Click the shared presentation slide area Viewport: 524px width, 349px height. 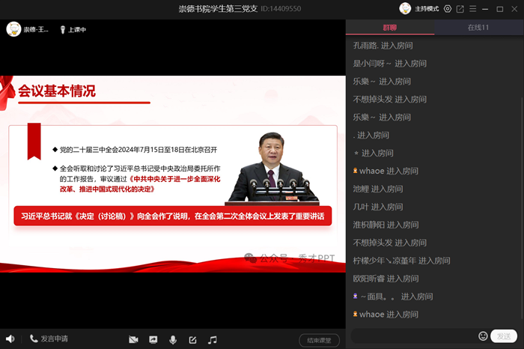pyautogui.click(x=172, y=174)
